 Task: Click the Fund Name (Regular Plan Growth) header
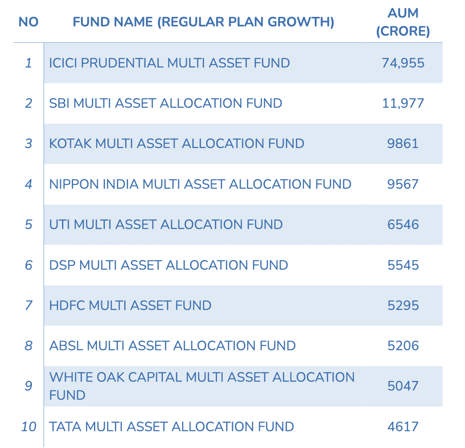point(203,22)
